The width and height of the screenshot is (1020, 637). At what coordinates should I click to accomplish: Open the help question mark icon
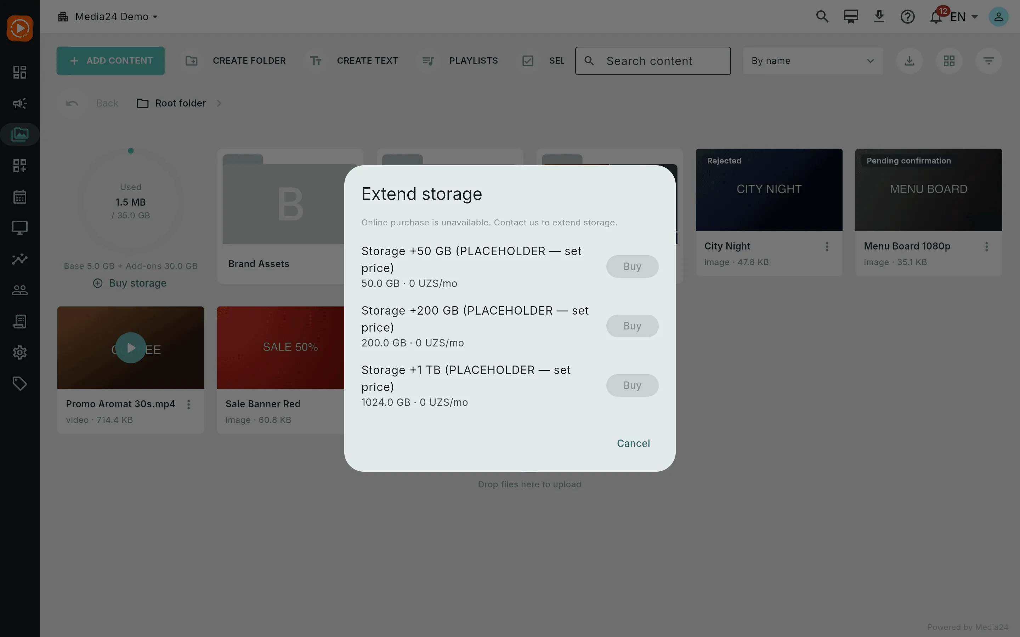tap(907, 16)
